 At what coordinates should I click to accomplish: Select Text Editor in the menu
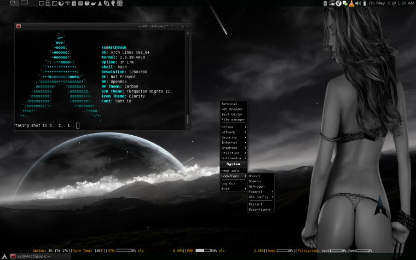(x=234, y=114)
